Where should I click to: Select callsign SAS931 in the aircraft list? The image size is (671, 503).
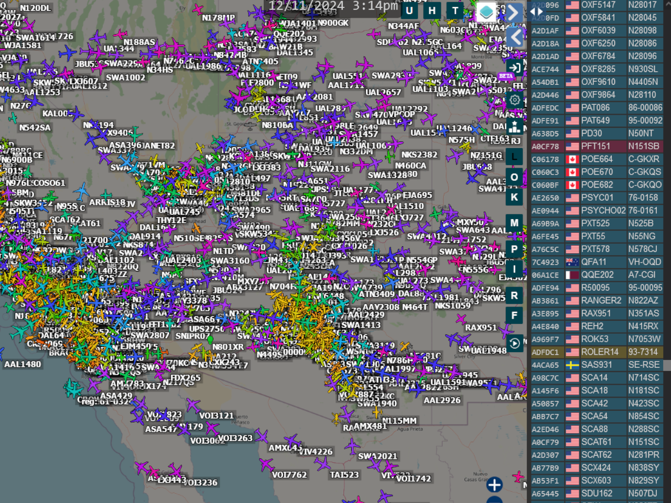click(x=597, y=365)
